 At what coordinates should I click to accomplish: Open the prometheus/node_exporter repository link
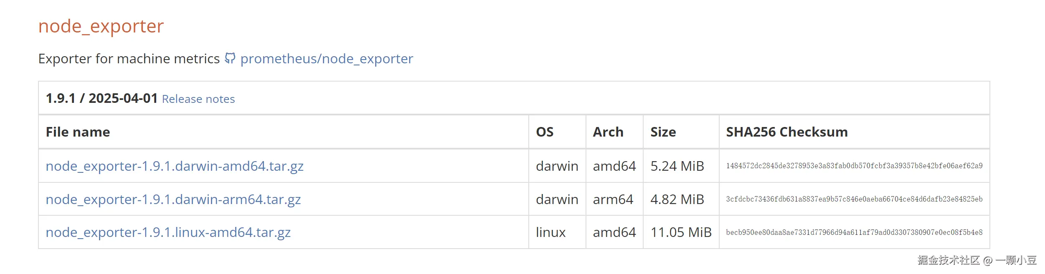[x=327, y=59]
